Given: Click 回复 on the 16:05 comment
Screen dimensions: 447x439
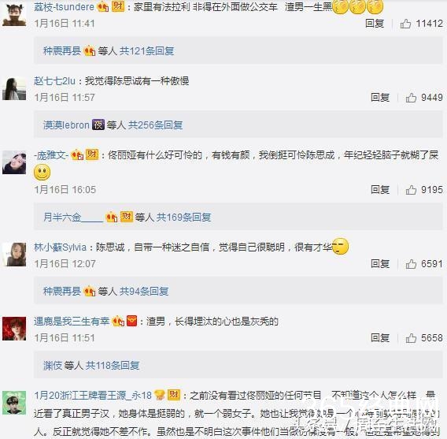Looking at the screenshot, I should point(380,190).
